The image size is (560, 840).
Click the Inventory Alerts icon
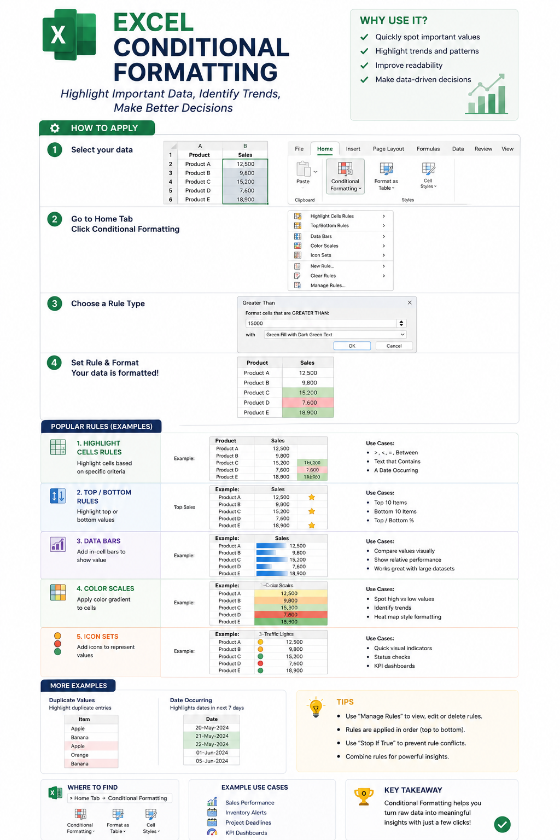coord(212,812)
